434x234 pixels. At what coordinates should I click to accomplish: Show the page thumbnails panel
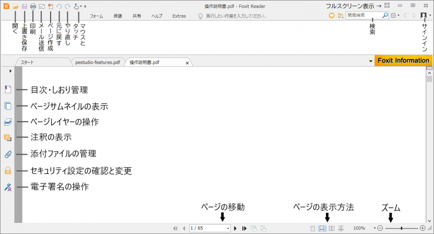pos(8,106)
